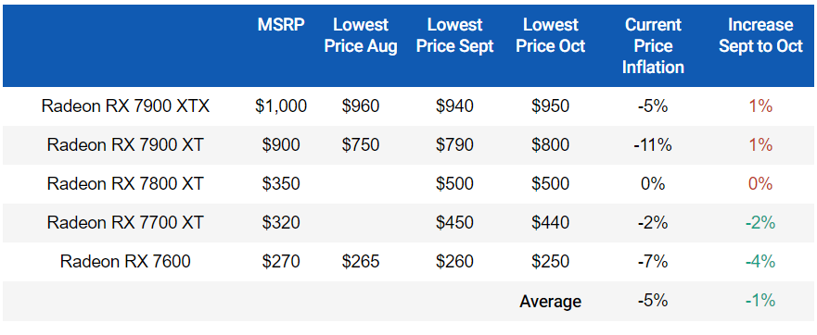Select the Lowest Price Aug header

point(361,35)
